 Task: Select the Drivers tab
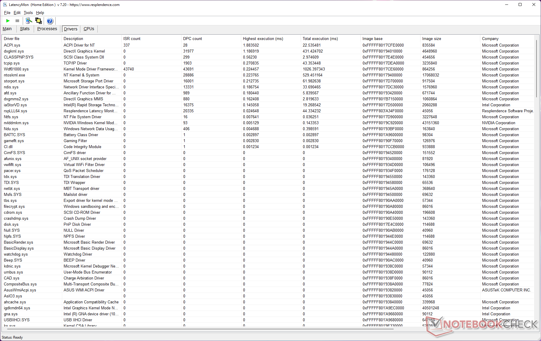71,29
